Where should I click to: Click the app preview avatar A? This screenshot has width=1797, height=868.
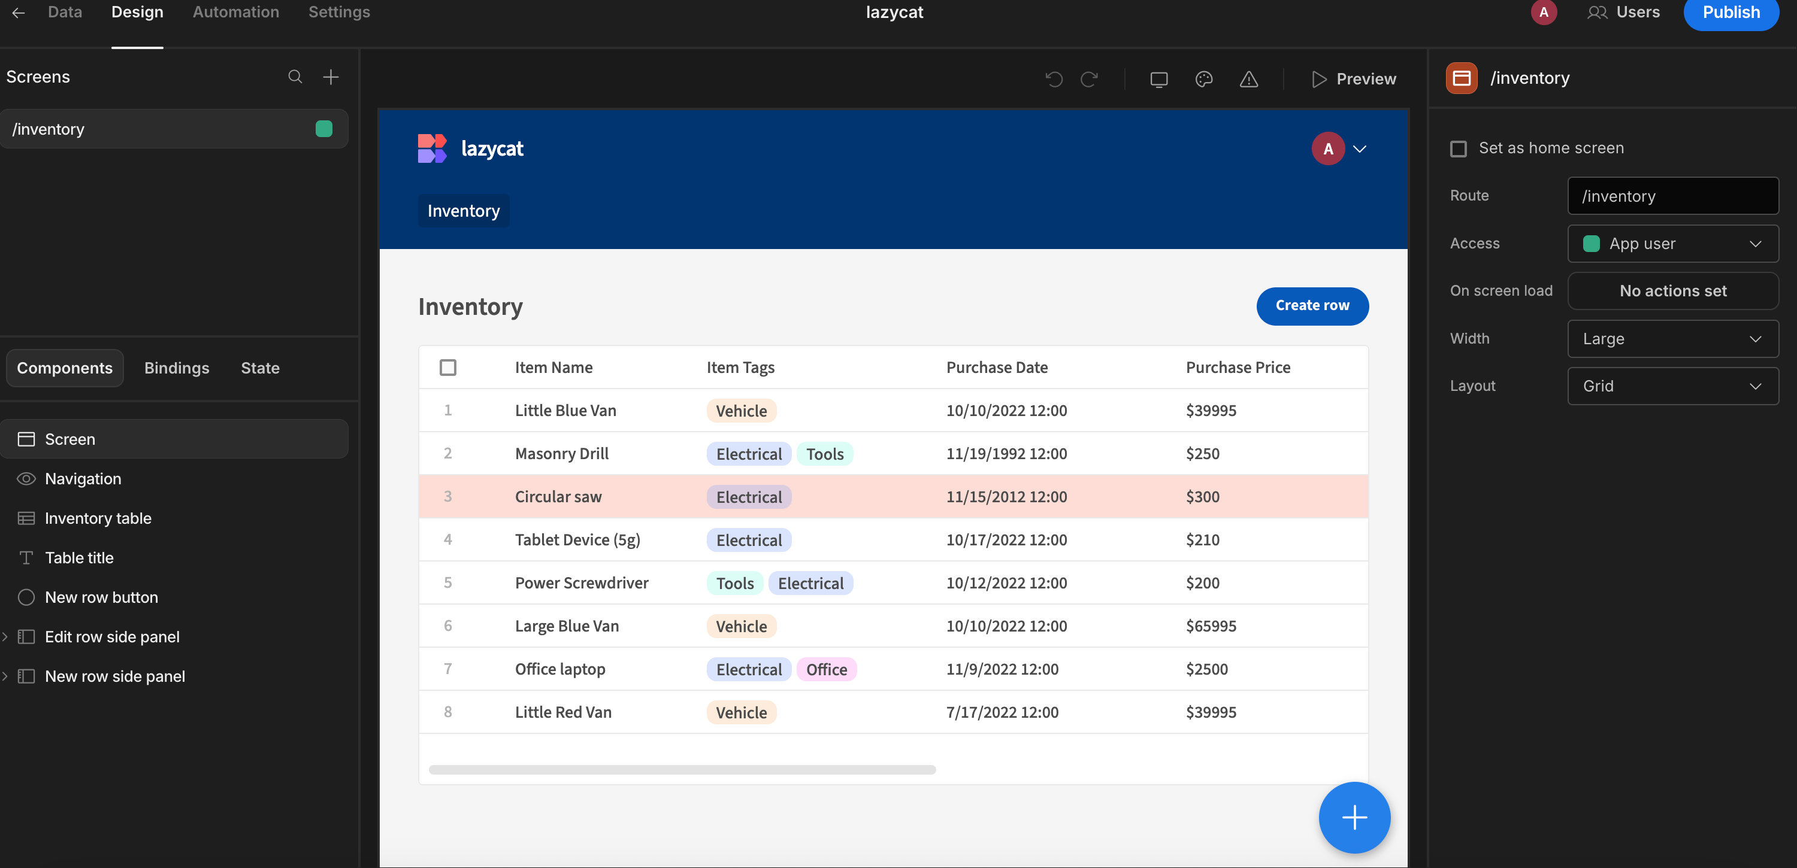coord(1328,148)
